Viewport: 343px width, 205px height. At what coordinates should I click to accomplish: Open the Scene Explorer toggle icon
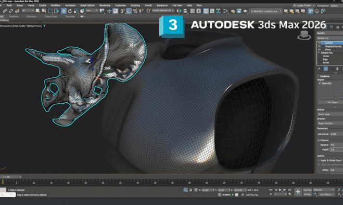(193, 11)
